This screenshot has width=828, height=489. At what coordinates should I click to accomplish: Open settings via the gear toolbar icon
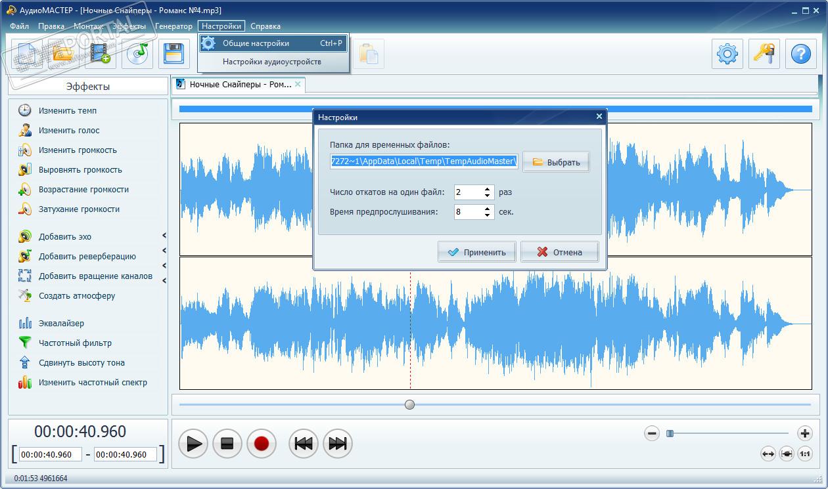727,54
